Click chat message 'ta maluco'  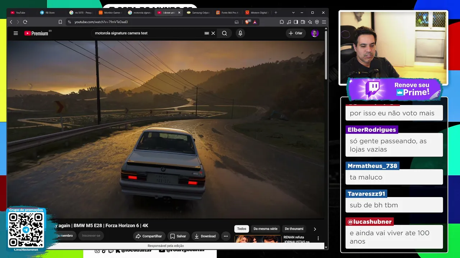(394, 177)
